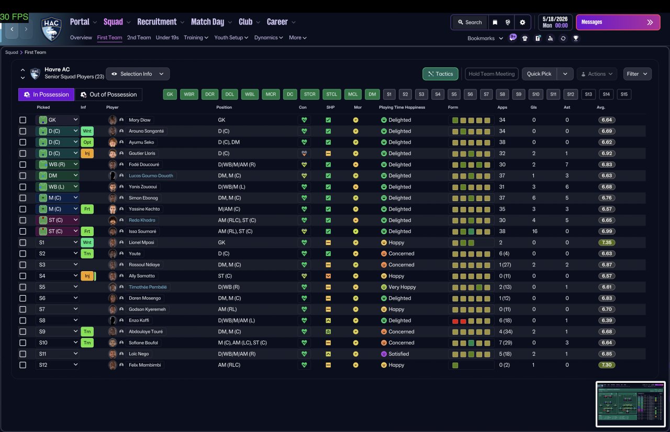This screenshot has width=670, height=432.
Task: Tick the checkbox for Simon Ebonog
Action: point(23,198)
